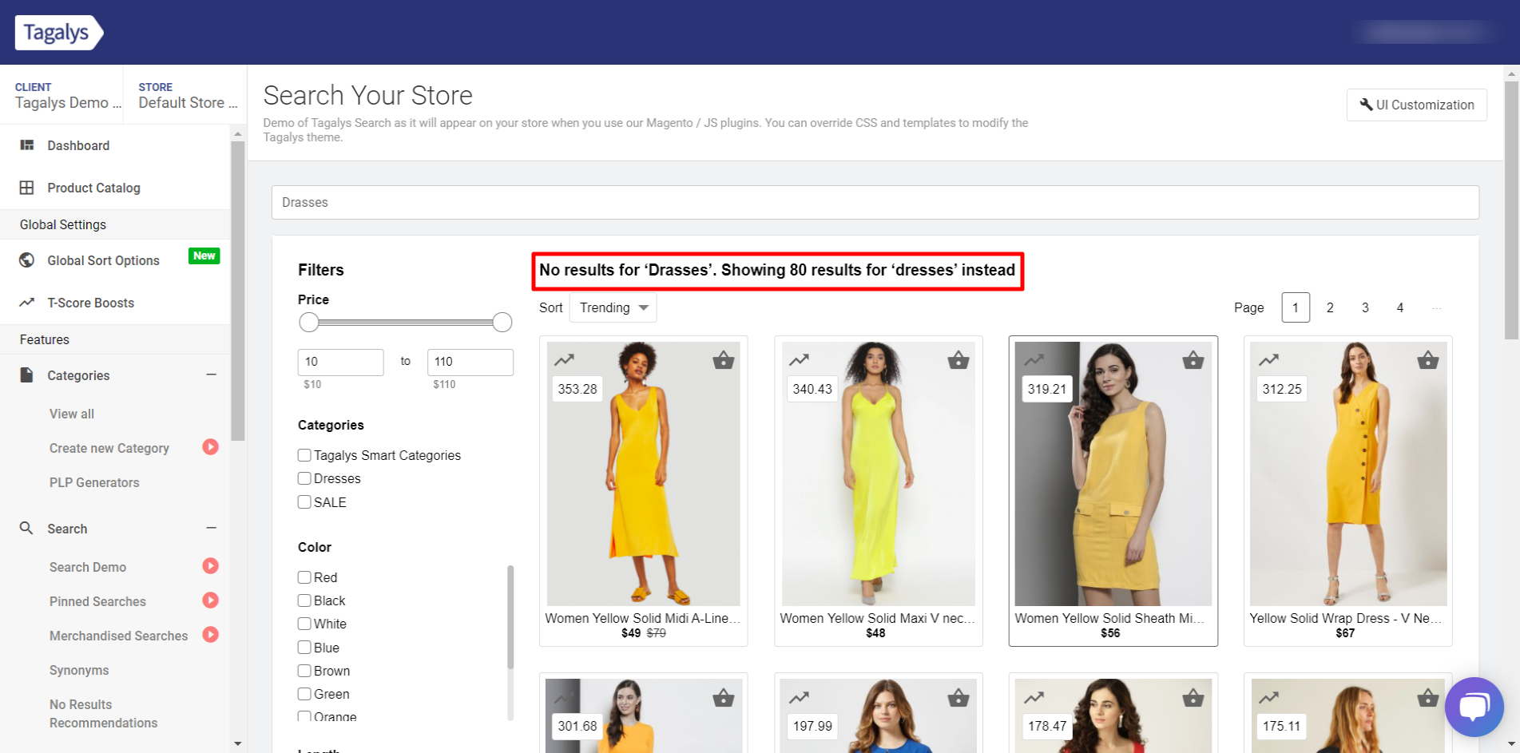The height and width of the screenshot is (753, 1520).
Task: Open Dashboard from sidebar icon
Action: [x=27, y=145]
